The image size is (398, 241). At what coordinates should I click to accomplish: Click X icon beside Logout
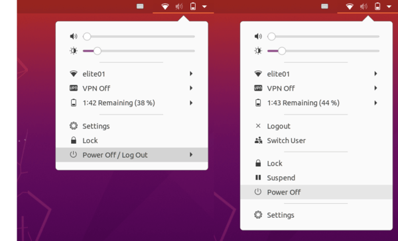258,126
